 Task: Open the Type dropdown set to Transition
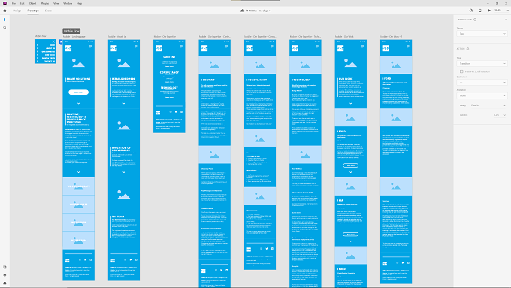pos(482,64)
